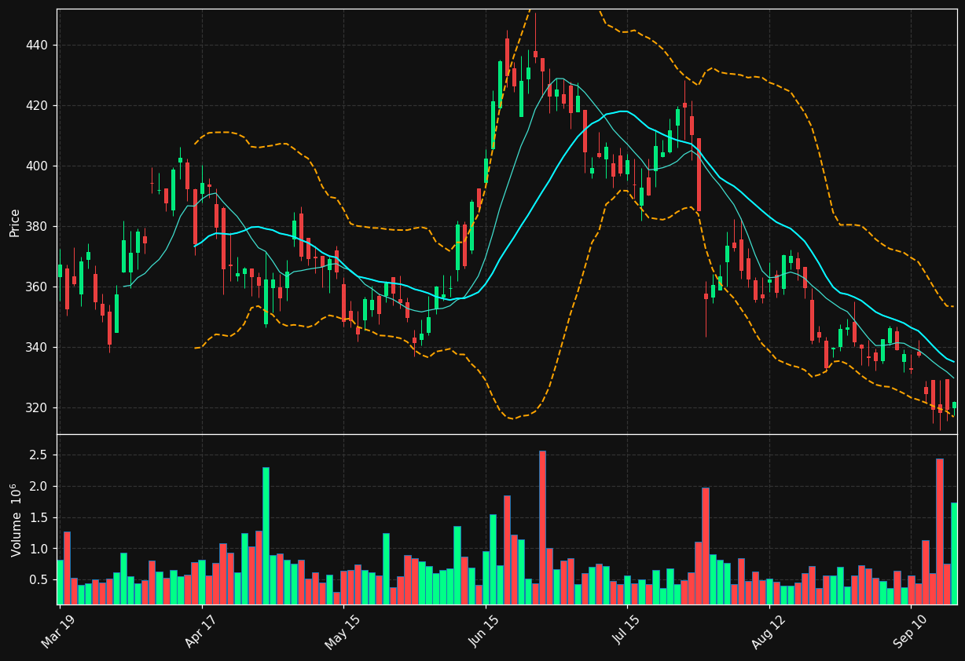Select the 360 price tick label

coord(36,287)
